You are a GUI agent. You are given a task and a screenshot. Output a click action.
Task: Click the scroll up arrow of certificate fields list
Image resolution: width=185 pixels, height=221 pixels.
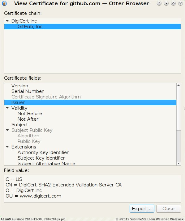(179, 85)
